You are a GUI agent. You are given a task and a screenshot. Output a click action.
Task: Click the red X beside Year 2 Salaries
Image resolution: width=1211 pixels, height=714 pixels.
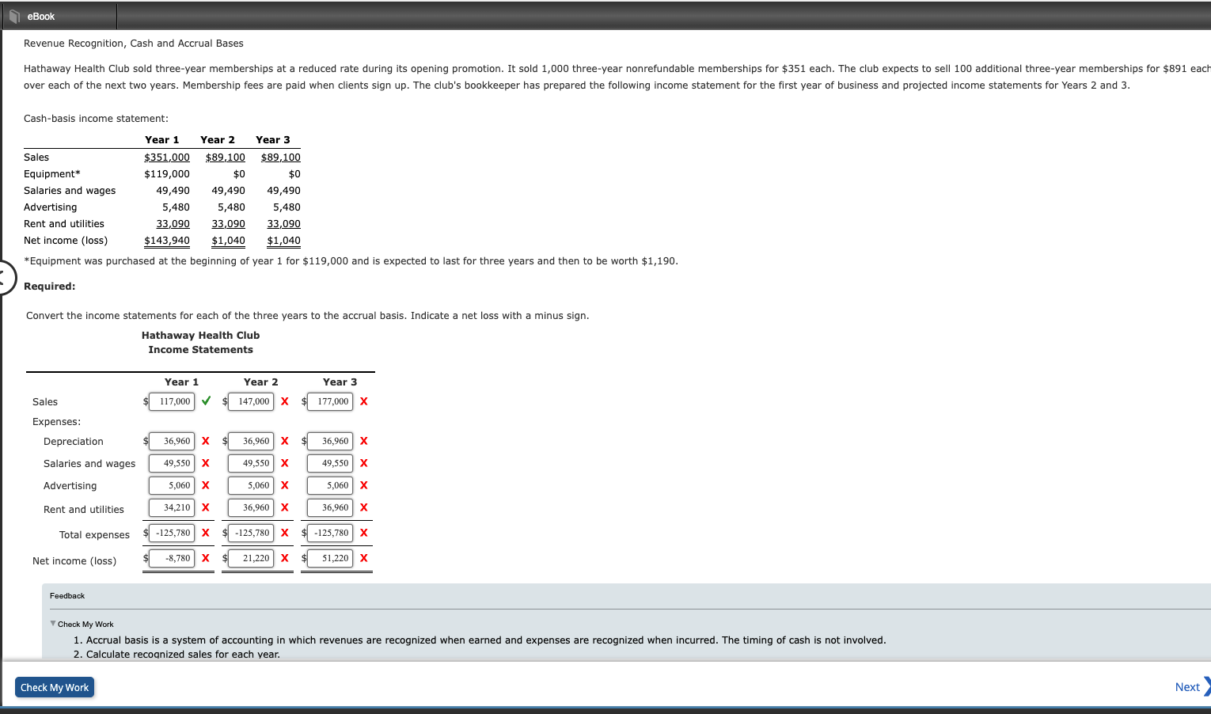(285, 463)
